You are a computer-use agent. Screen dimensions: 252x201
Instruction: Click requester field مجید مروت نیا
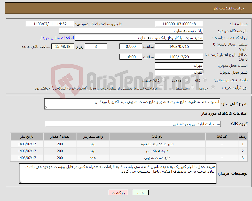pos(139,38)
